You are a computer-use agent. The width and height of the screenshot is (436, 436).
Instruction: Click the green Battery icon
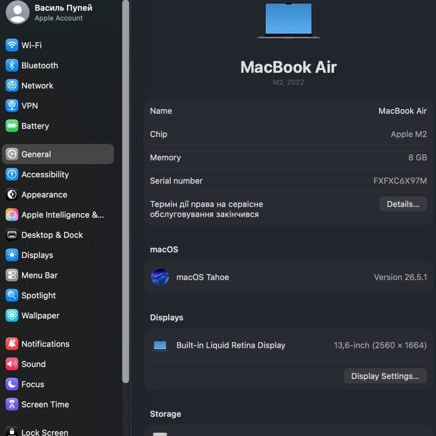11,126
